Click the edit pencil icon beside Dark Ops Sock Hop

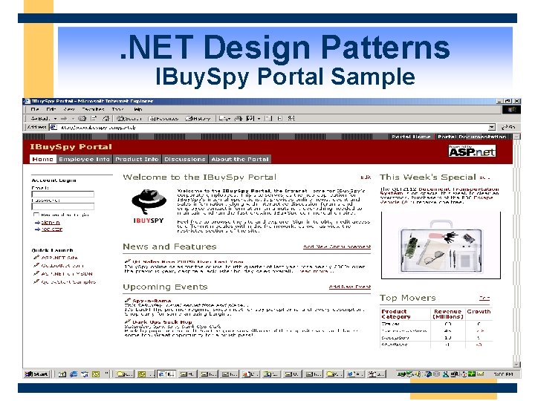coord(128,322)
